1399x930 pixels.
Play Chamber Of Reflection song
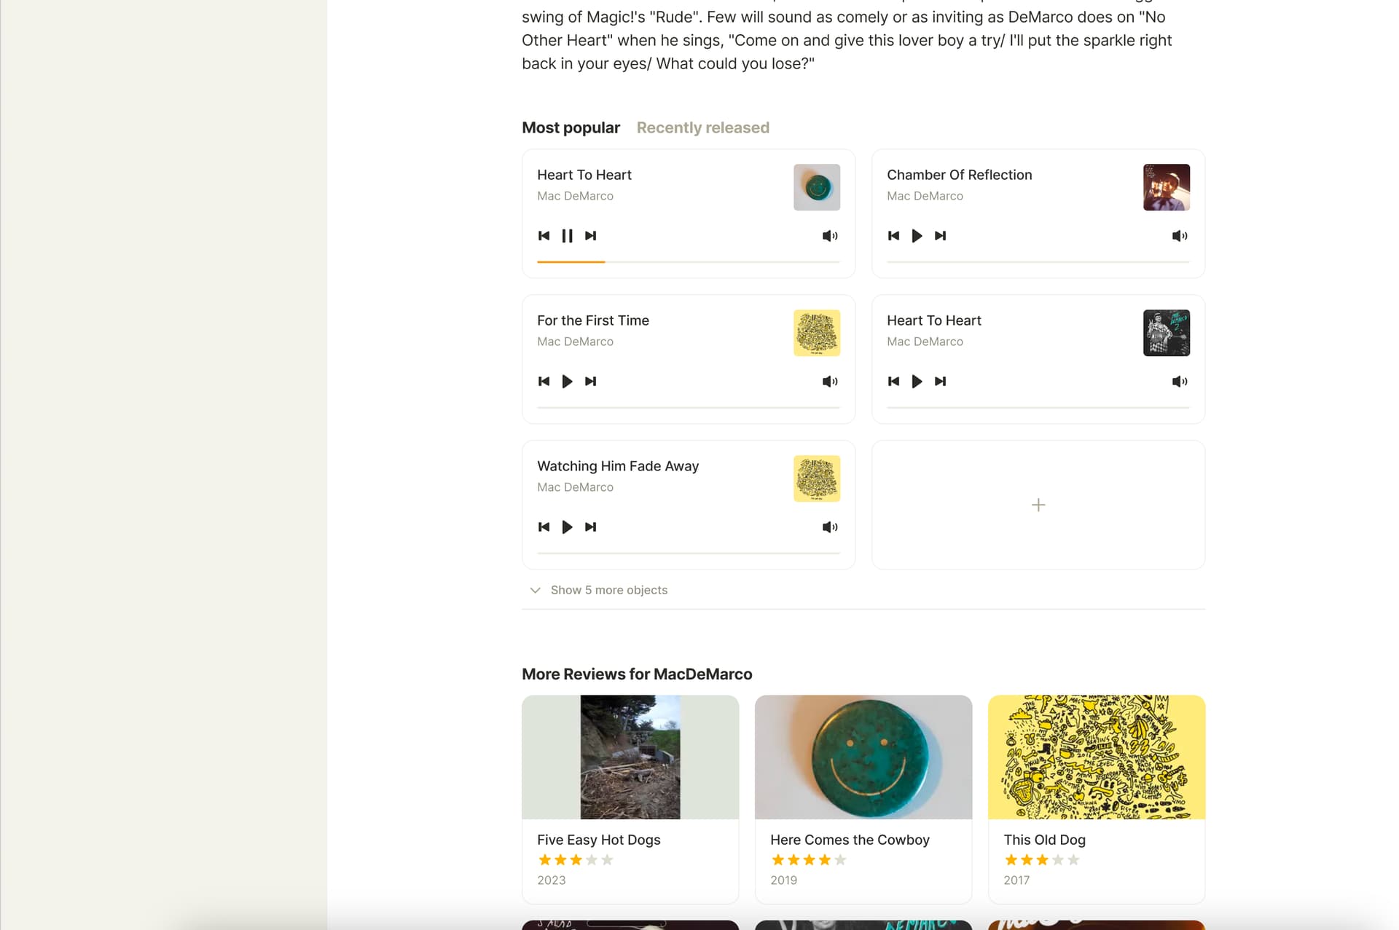click(917, 236)
